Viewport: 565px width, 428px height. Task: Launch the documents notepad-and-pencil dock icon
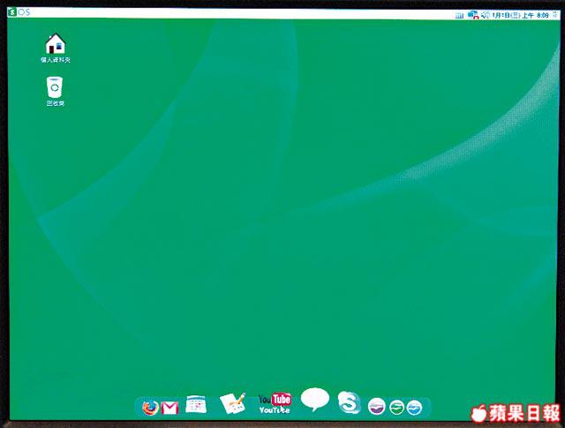232,403
